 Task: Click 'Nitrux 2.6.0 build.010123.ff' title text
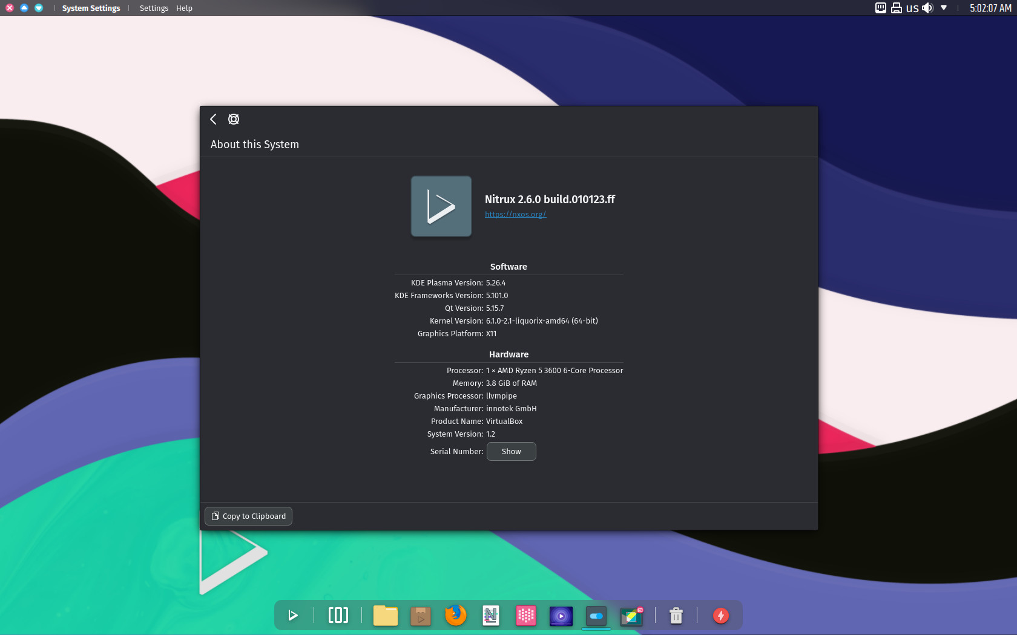550,199
